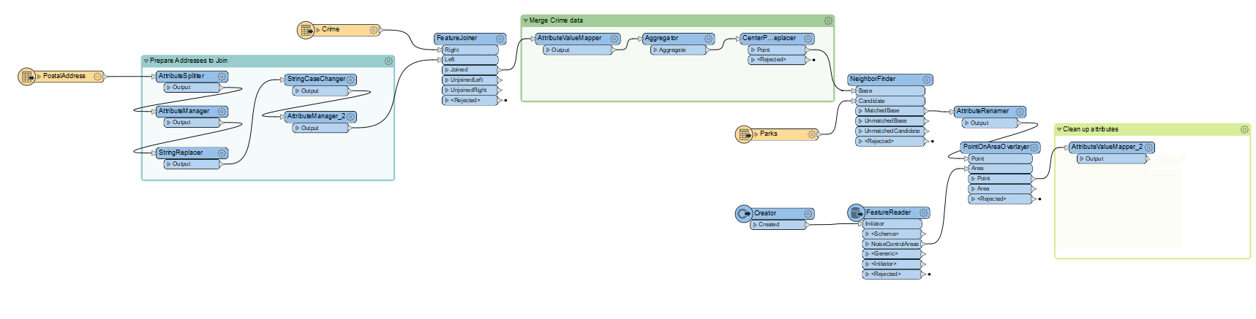Select the AttributeRenamer transformer title
The image size is (1256, 319).
click(982, 111)
